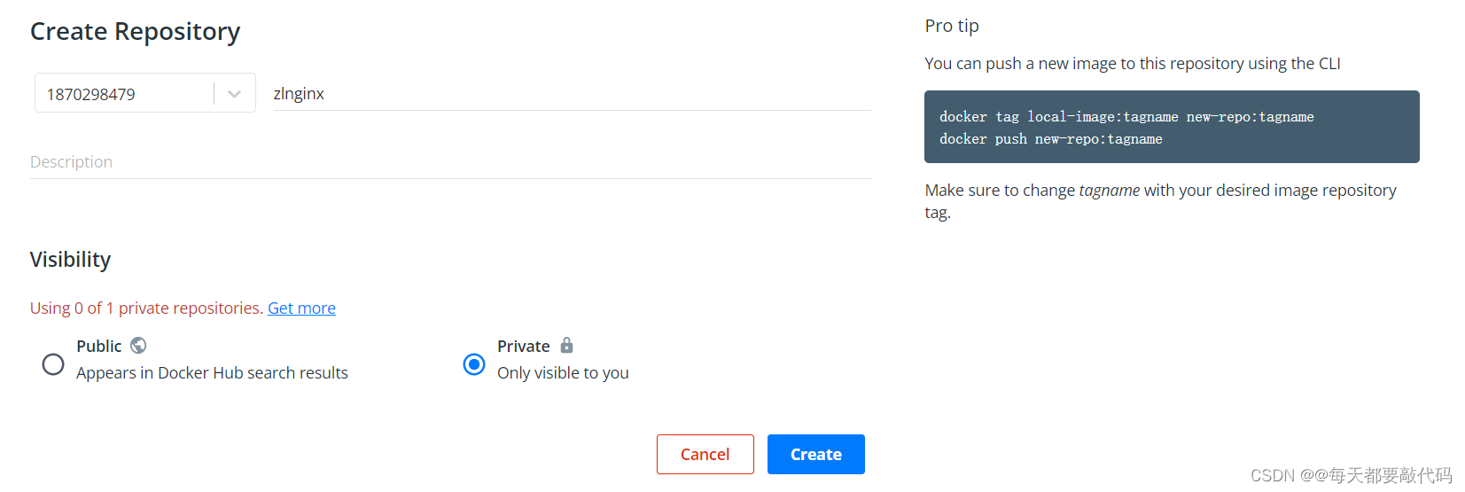Select the Public visibility radio button
This screenshot has height=492, width=1465.
[53, 364]
